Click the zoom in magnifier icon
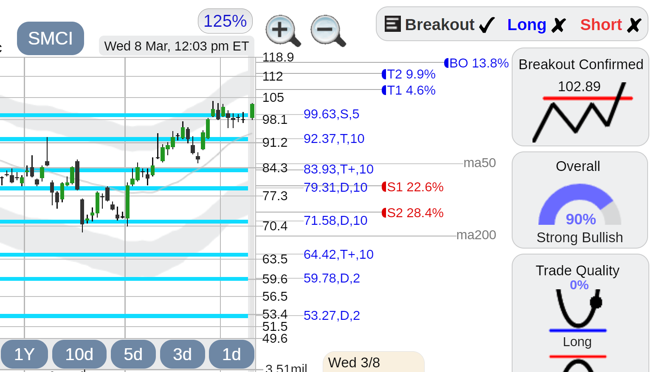Screen dimensions: 651x372 [x=283, y=31]
